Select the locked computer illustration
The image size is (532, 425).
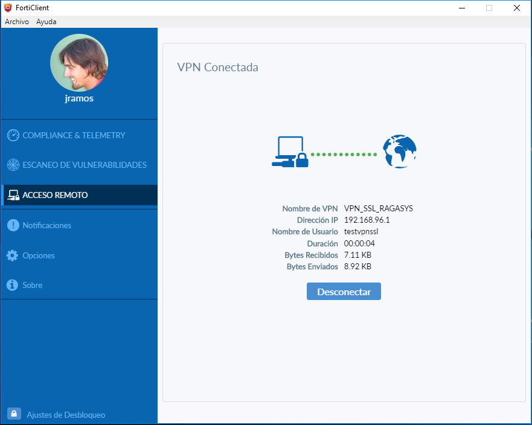click(x=292, y=152)
